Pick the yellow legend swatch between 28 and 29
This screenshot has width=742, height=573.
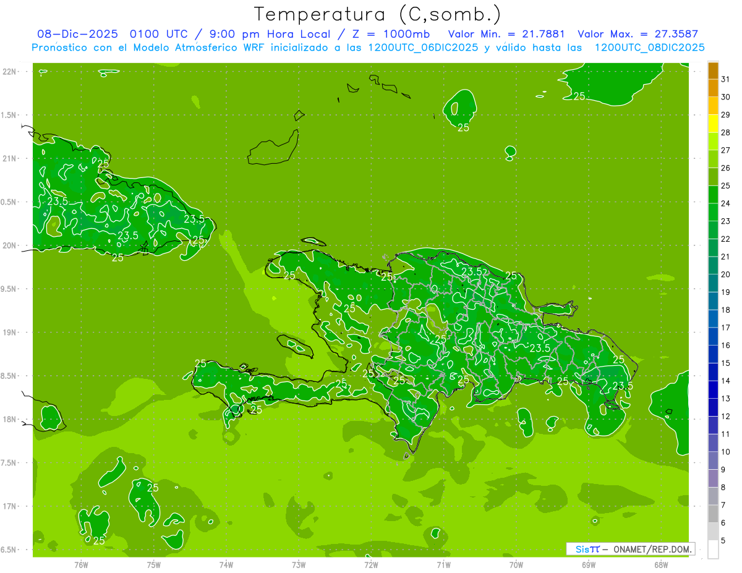click(713, 124)
